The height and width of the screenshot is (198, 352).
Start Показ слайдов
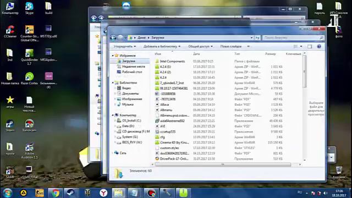(231, 46)
